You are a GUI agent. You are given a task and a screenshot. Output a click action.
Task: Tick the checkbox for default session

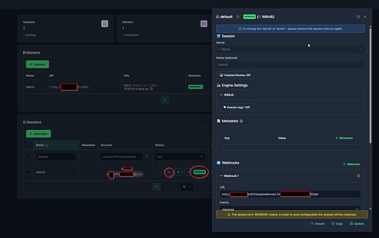[28, 172]
